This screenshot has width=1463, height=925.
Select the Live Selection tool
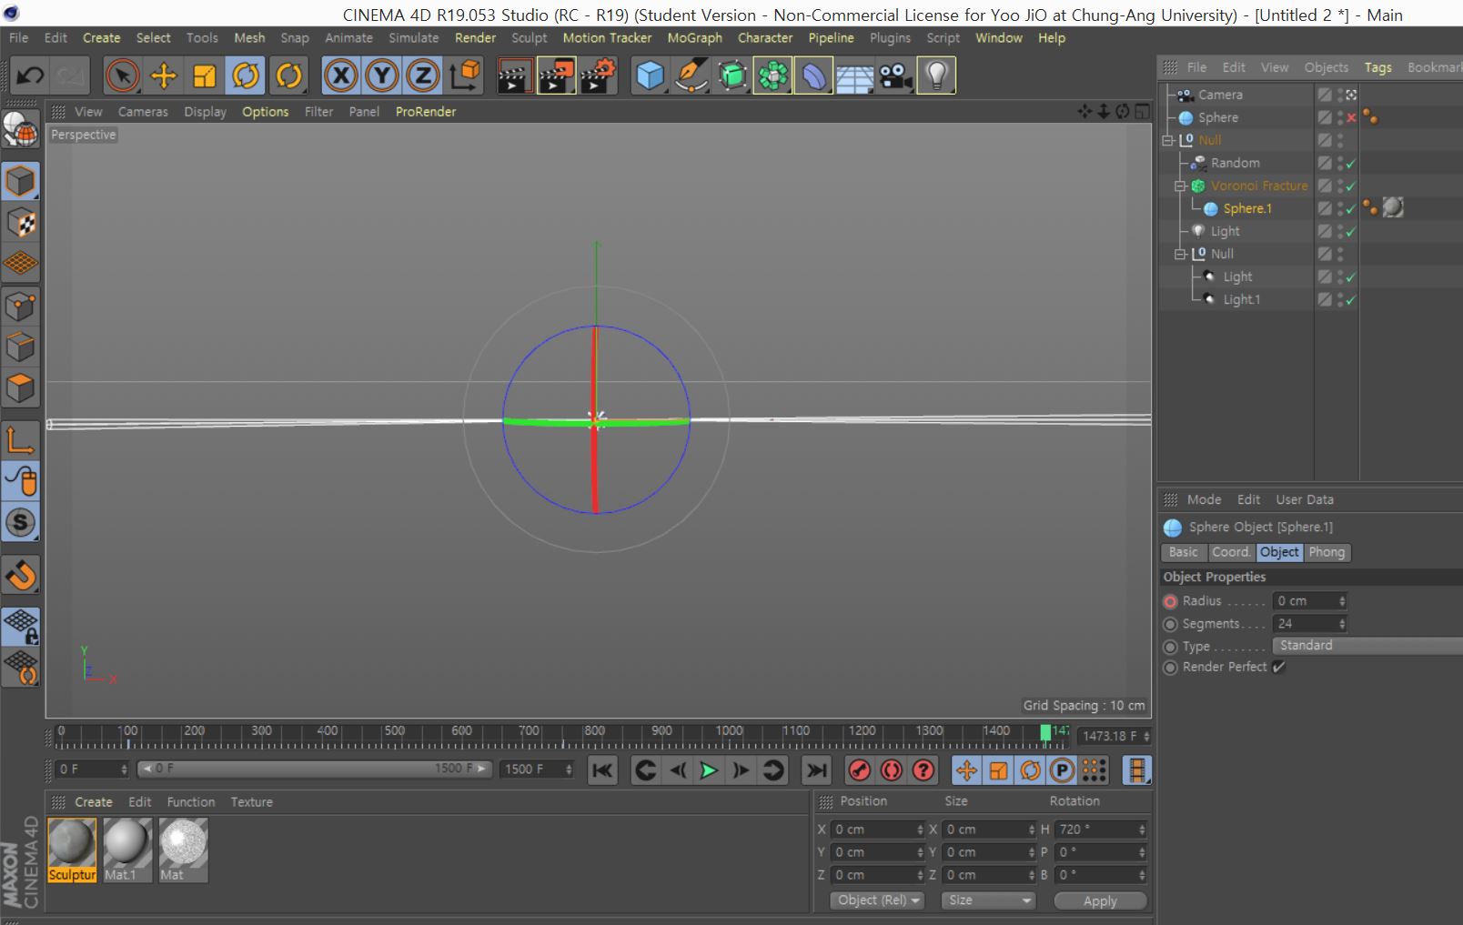click(x=122, y=75)
